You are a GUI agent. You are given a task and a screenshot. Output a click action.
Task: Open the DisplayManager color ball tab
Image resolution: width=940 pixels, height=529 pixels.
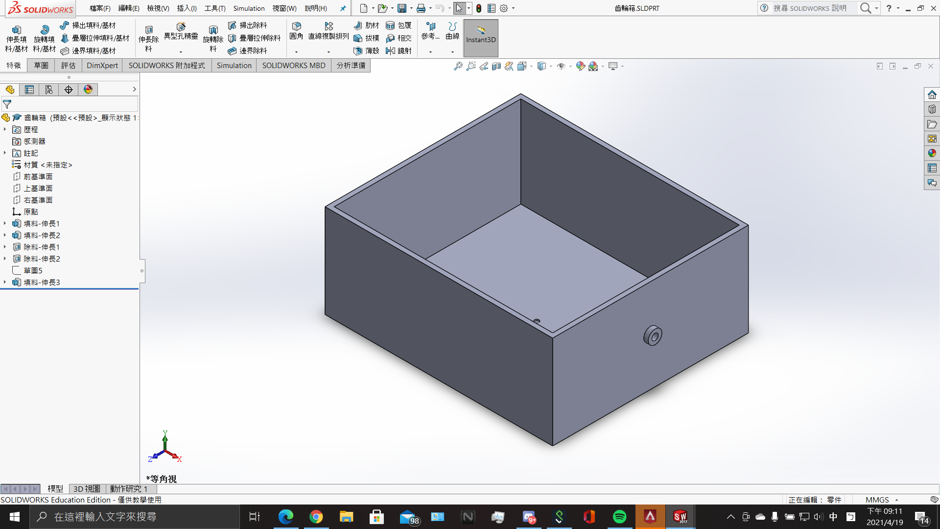point(88,89)
